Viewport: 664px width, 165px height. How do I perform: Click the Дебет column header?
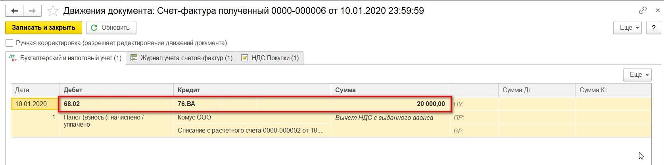[x=73, y=90]
